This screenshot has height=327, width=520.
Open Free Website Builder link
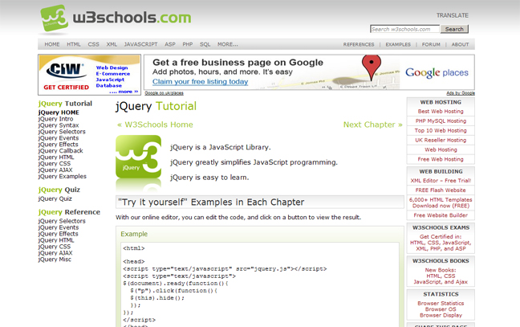tap(441, 215)
